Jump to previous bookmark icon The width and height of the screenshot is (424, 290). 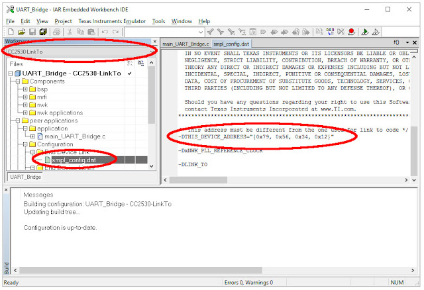point(274,32)
